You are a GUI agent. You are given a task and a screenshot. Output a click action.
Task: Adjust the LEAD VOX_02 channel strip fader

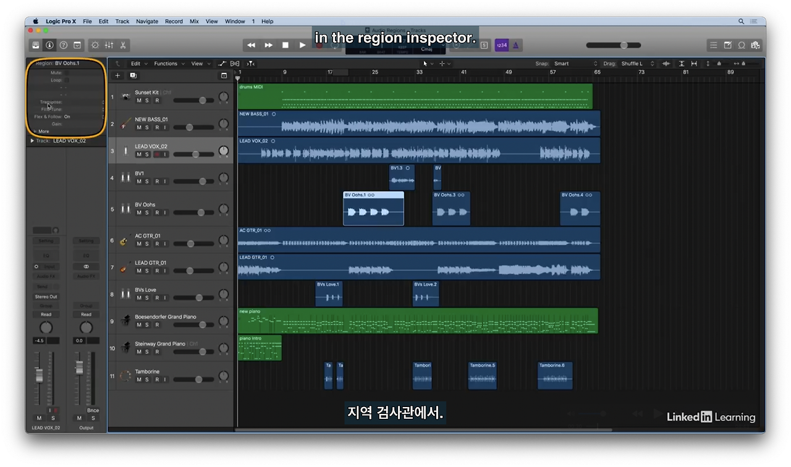click(x=38, y=375)
